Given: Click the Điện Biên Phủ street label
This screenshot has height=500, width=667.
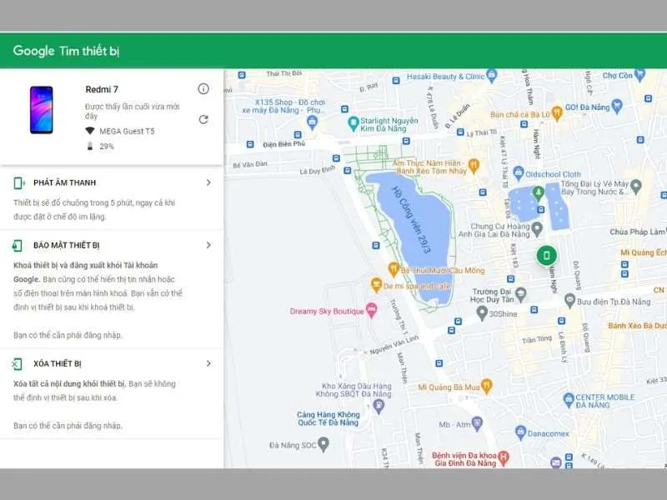Looking at the screenshot, I should 284,144.
